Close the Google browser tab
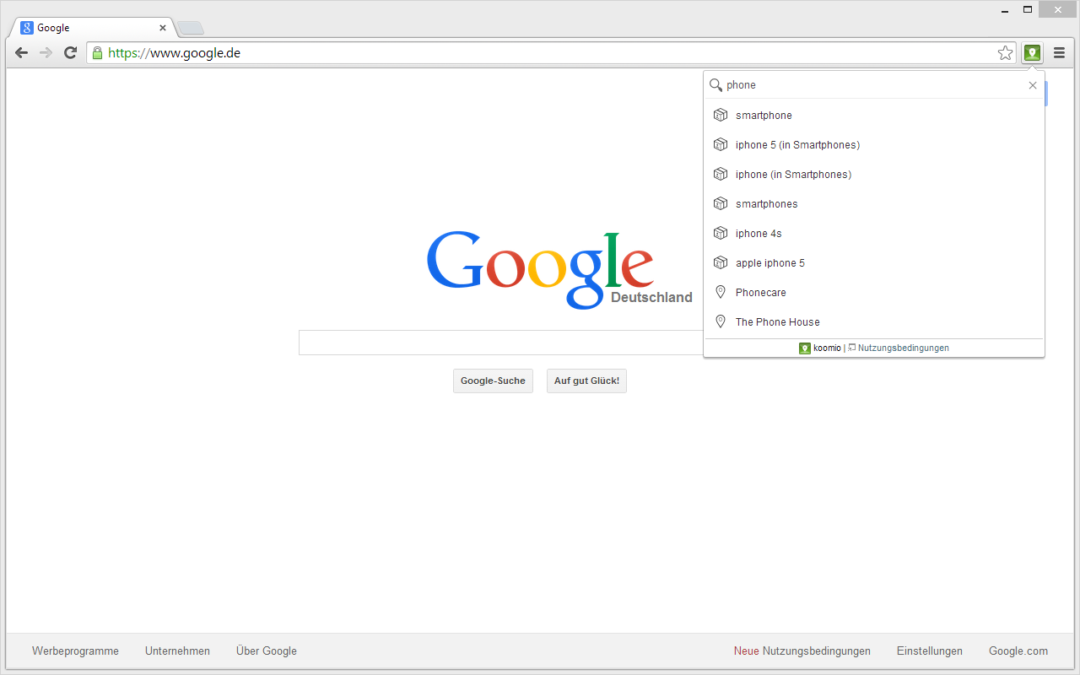This screenshot has height=675, width=1080. [x=163, y=28]
